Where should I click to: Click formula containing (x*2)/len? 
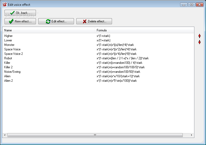click(116, 49)
